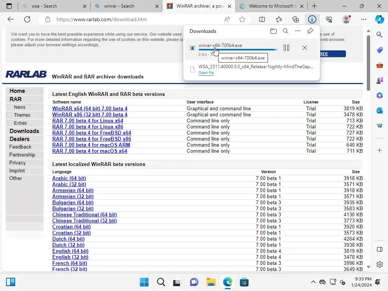Download Chinese Traditional (64 bit) version
The image size is (388, 291).
tap(84, 214)
